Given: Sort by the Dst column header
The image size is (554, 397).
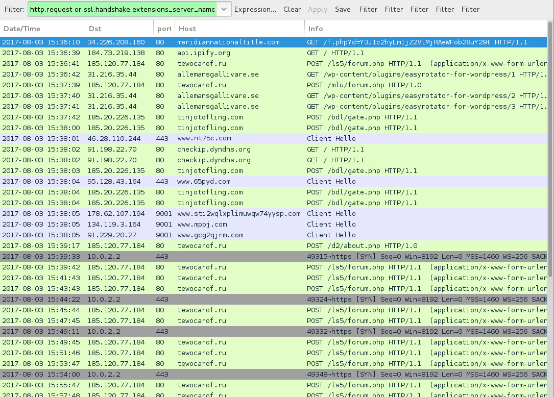Looking at the screenshot, I should tap(119, 29).
